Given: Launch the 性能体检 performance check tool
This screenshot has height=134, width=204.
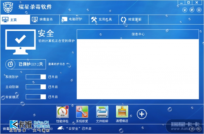Looking at the screenshot, I should (x=62, y=114).
